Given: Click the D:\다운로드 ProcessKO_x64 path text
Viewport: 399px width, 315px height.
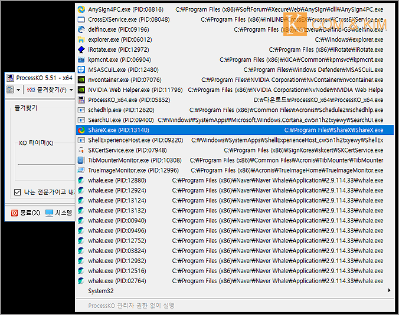Looking at the screenshot, I should coord(319,100).
